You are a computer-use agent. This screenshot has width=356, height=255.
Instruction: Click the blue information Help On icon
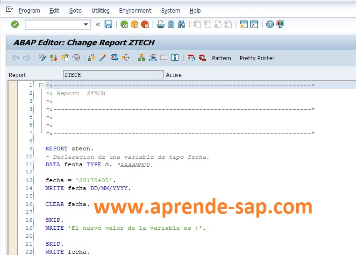pos(175,58)
